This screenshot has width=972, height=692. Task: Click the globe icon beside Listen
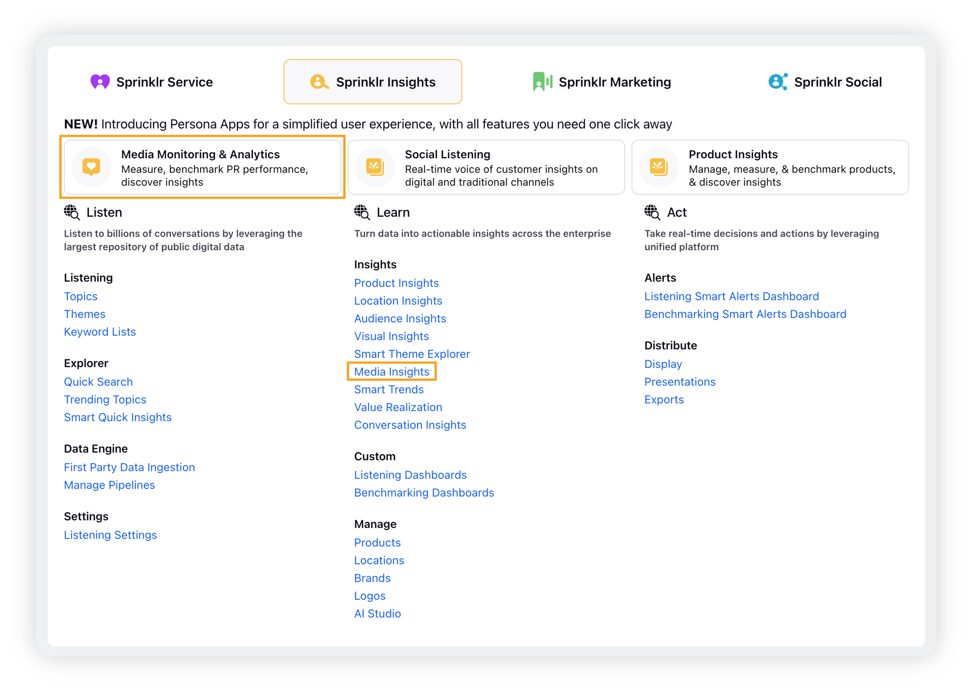(72, 212)
